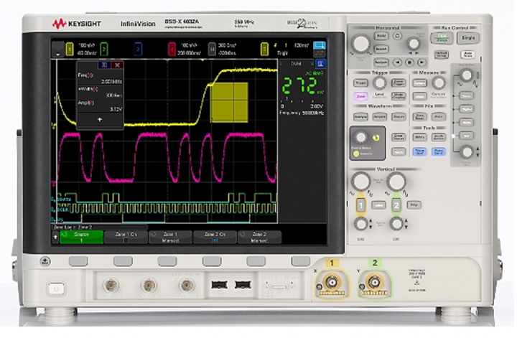
Task: Push the Cursors knob
Action: coord(439,83)
